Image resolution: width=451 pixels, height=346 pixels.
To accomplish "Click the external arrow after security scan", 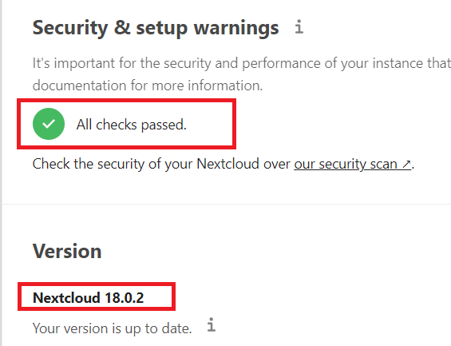I will 406,165.
